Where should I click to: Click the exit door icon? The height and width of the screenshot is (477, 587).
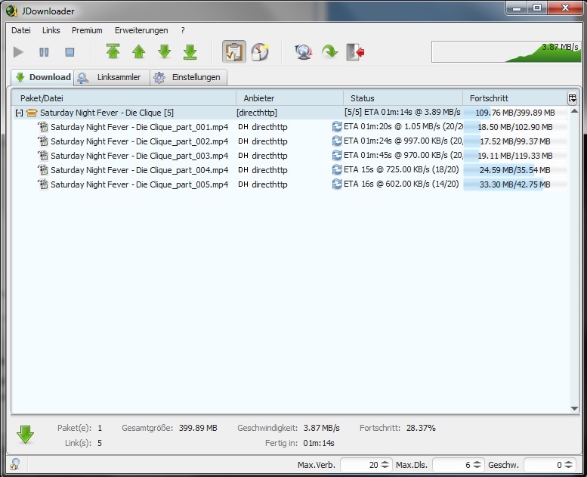click(x=355, y=51)
